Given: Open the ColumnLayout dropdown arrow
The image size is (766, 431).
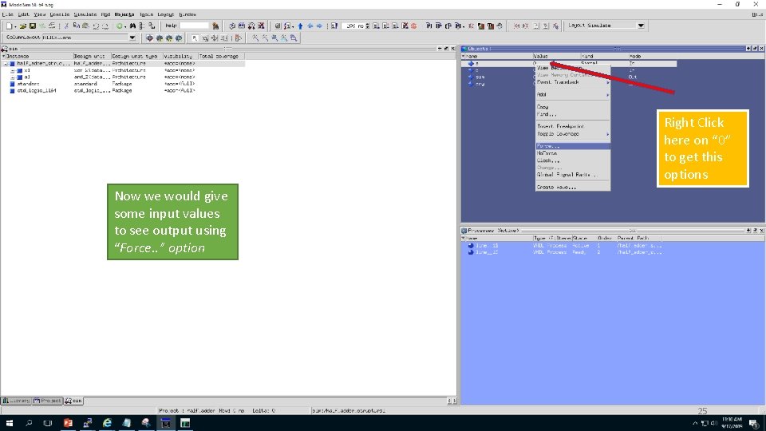Looking at the screenshot, I should pyautogui.click(x=132, y=38).
